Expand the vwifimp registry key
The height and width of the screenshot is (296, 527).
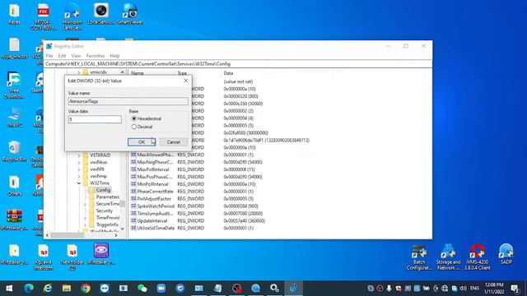[79, 176]
